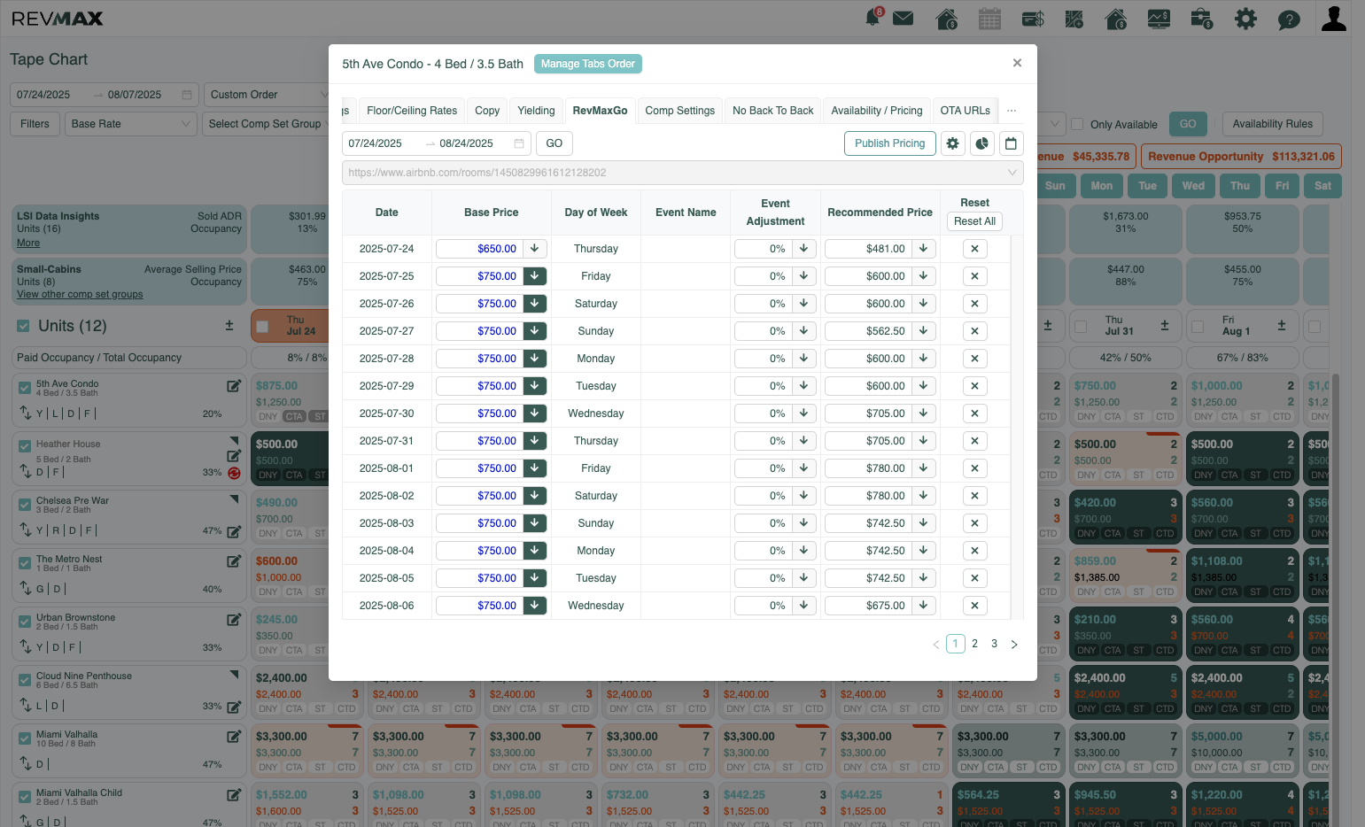Click the house-dollar icon beside the monitor icon
The width and height of the screenshot is (1365, 827).
1116,19
